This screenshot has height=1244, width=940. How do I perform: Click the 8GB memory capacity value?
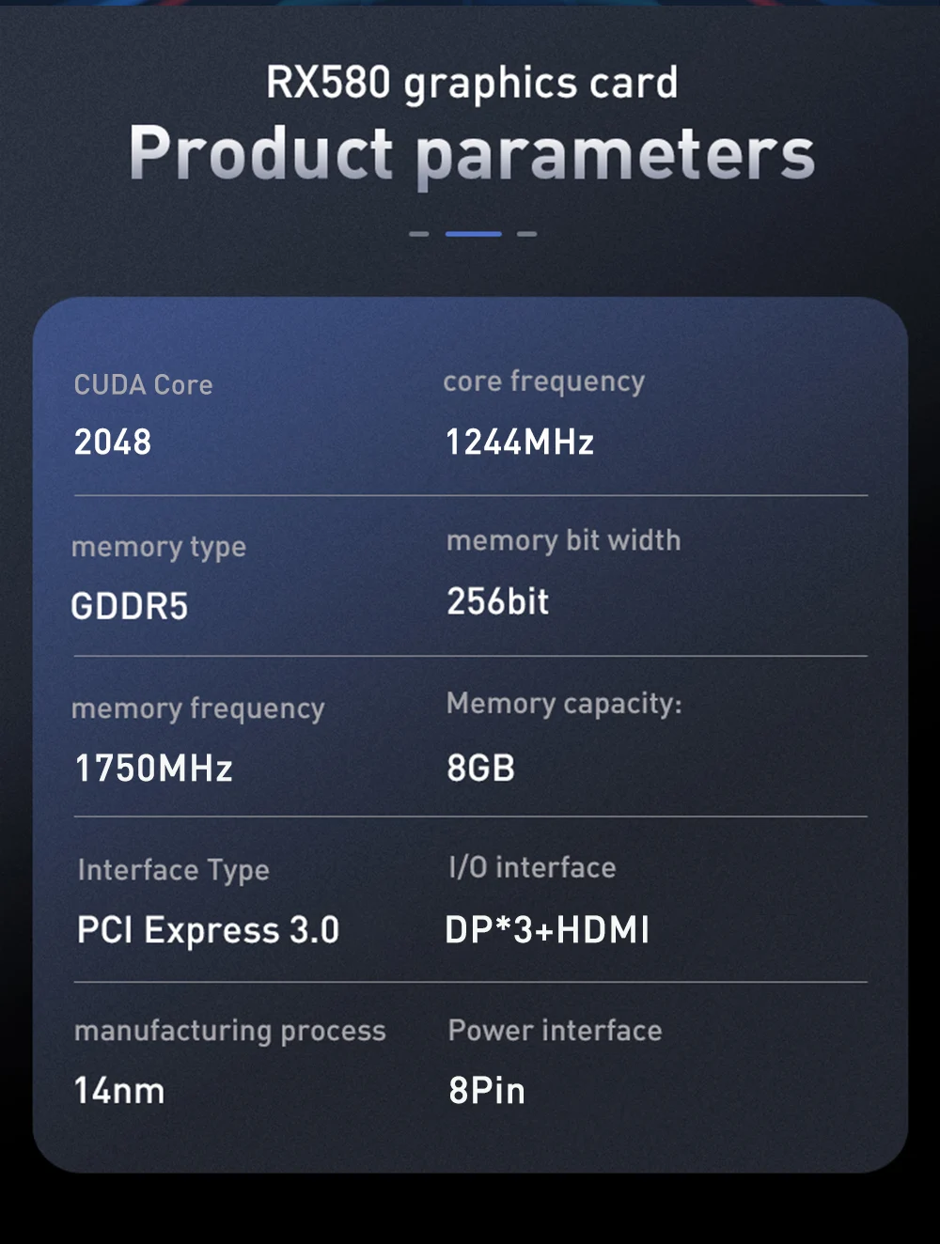pos(481,769)
